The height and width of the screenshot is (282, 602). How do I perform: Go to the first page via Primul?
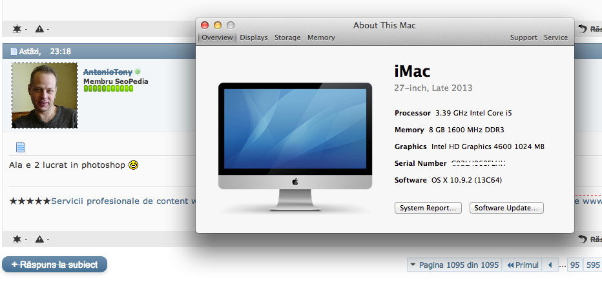tap(523, 265)
